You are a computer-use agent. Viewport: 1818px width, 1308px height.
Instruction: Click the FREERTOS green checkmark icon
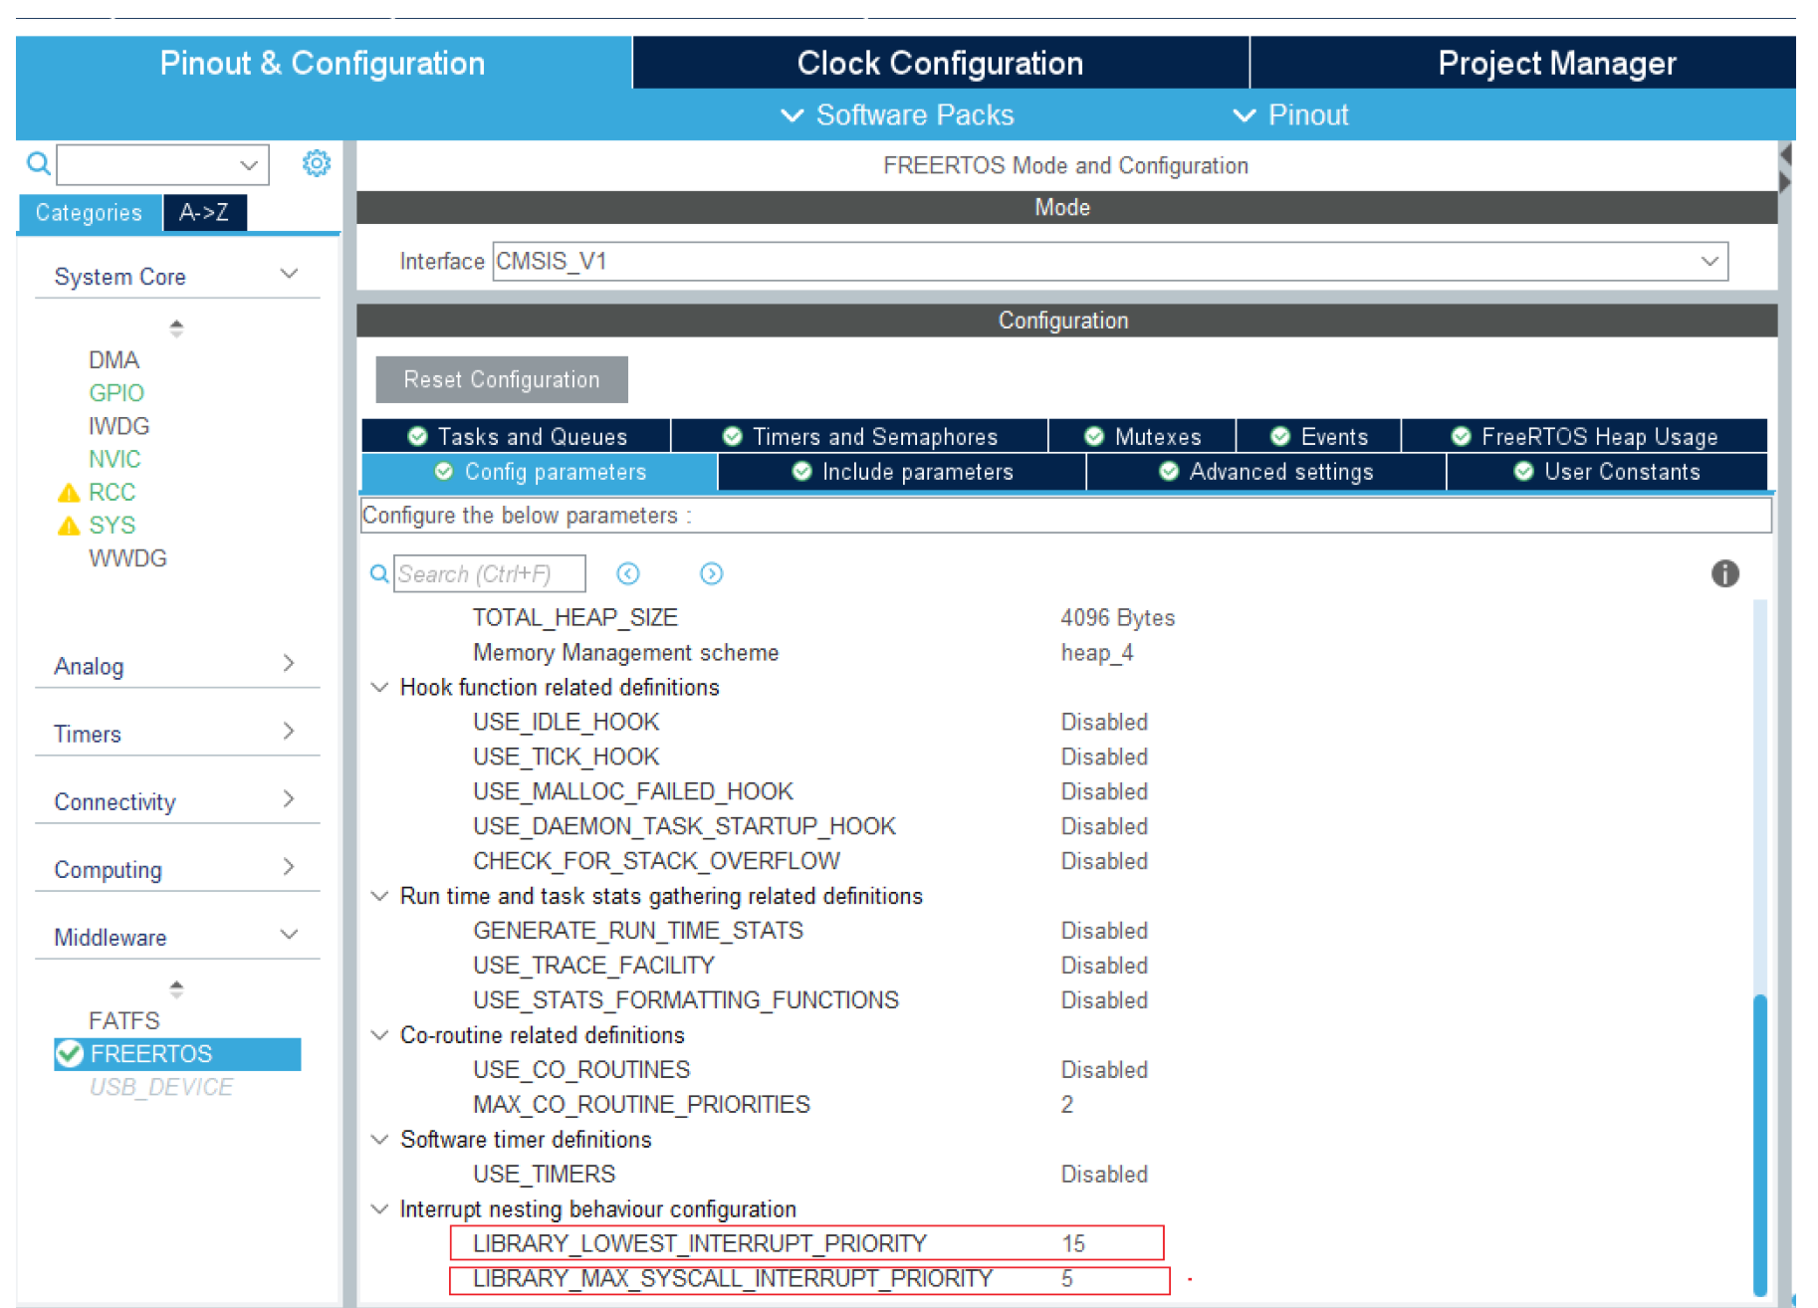click(x=70, y=1053)
